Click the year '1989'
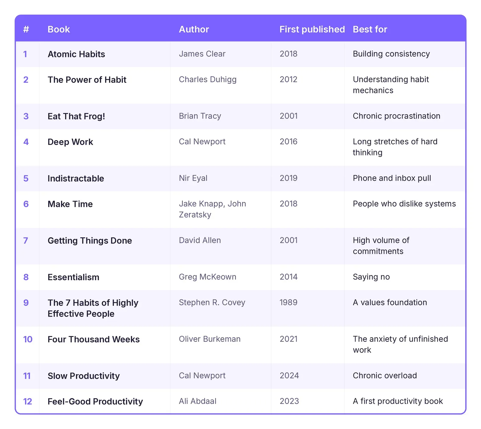Image resolution: width=481 pixels, height=429 pixels. click(x=288, y=303)
